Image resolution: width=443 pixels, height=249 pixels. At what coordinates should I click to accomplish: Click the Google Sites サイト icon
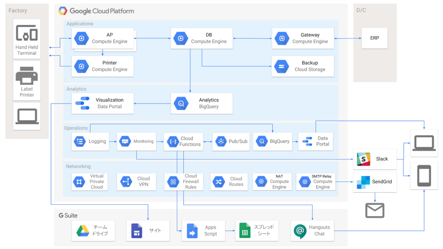[x=137, y=231]
